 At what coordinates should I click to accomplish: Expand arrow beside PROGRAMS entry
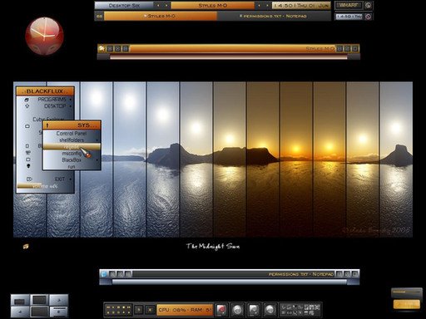71,99
